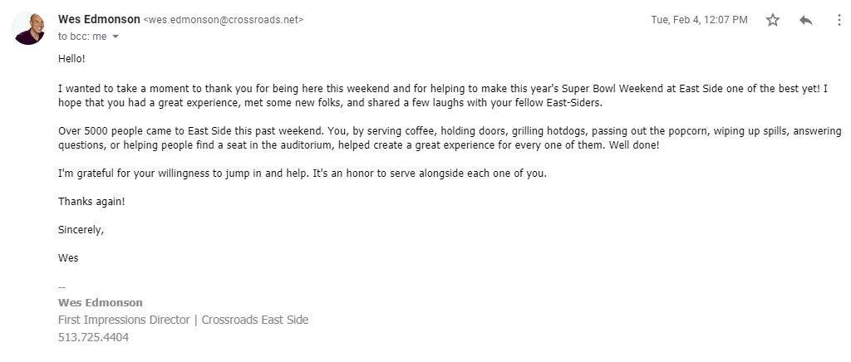The image size is (851, 362).
Task: Click the "--" signature separator
Action: tap(61, 287)
